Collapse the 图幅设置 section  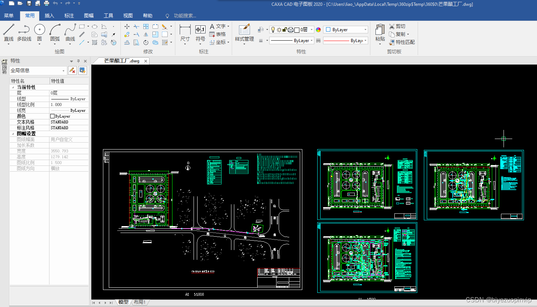(x=13, y=134)
